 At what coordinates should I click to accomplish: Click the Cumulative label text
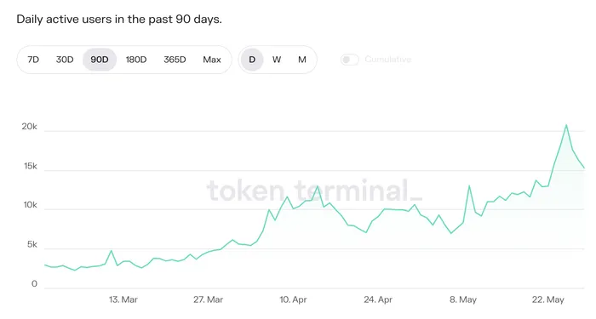click(388, 60)
